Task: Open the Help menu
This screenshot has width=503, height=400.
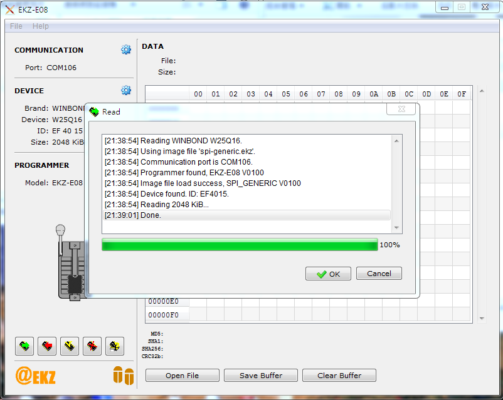Action: point(41,26)
